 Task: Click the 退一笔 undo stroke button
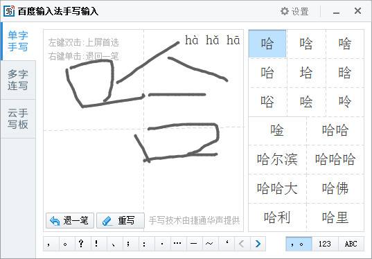click(70, 221)
